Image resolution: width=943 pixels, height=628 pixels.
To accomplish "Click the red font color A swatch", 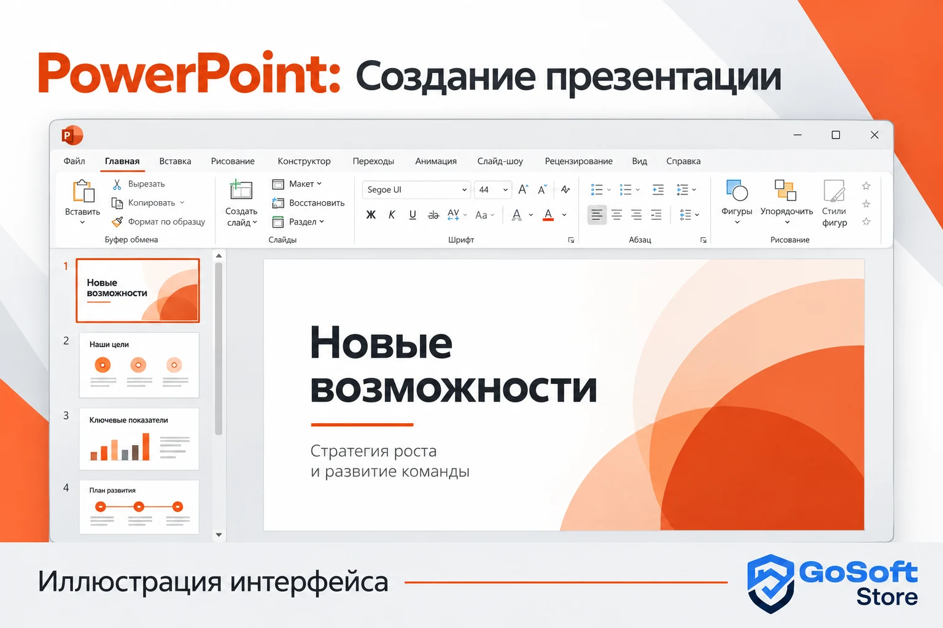I will 548,215.
